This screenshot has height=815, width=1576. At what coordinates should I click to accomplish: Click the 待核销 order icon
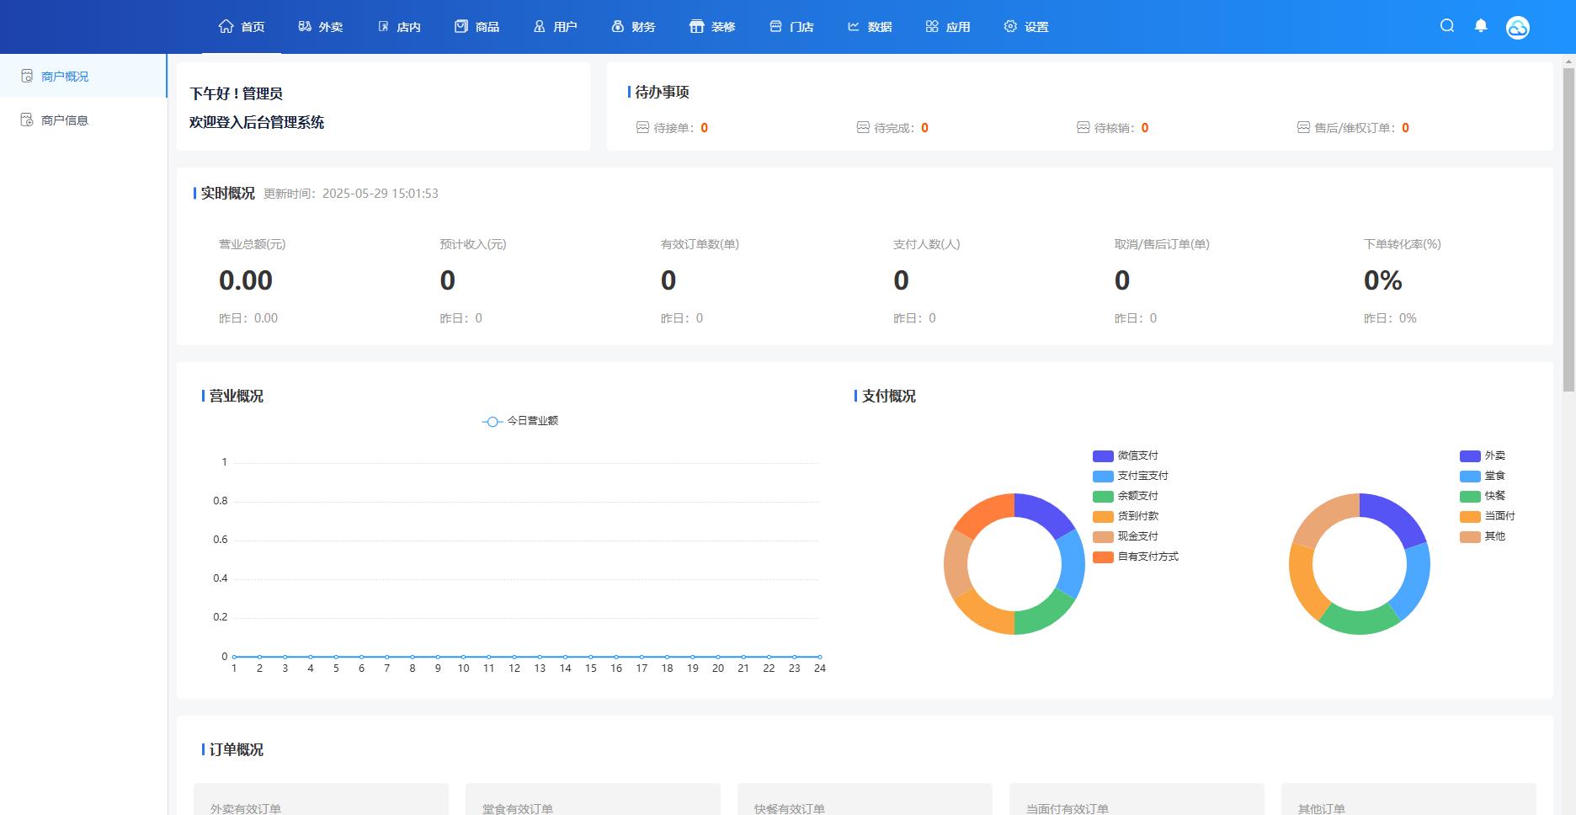coord(1083,128)
